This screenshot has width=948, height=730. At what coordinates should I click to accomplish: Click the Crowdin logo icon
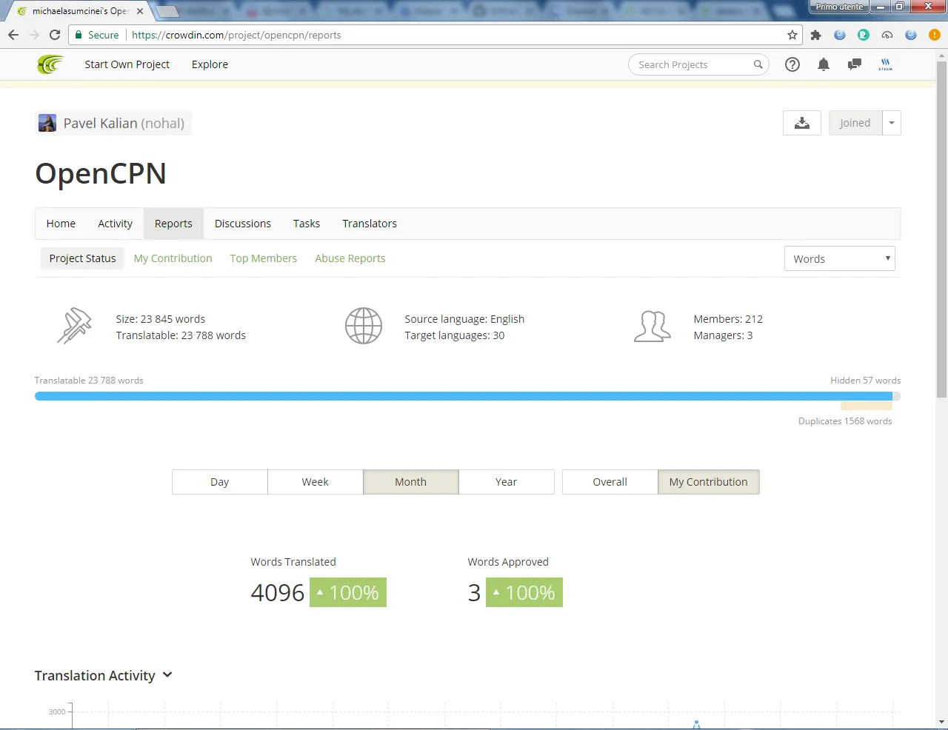[x=50, y=64]
